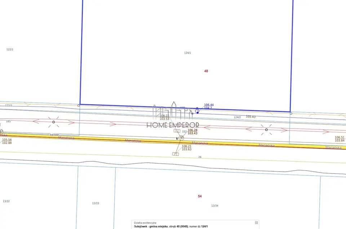
Task: Select parcel label 13/34
Action: click(215, 206)
